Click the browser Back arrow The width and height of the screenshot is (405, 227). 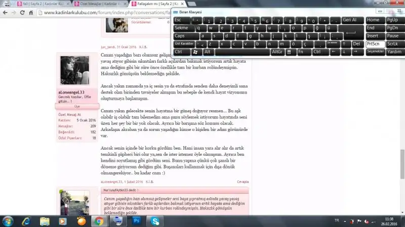(6, 13)
